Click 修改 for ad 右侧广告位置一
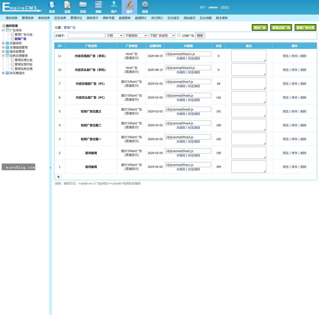 [x=294, y=139]
